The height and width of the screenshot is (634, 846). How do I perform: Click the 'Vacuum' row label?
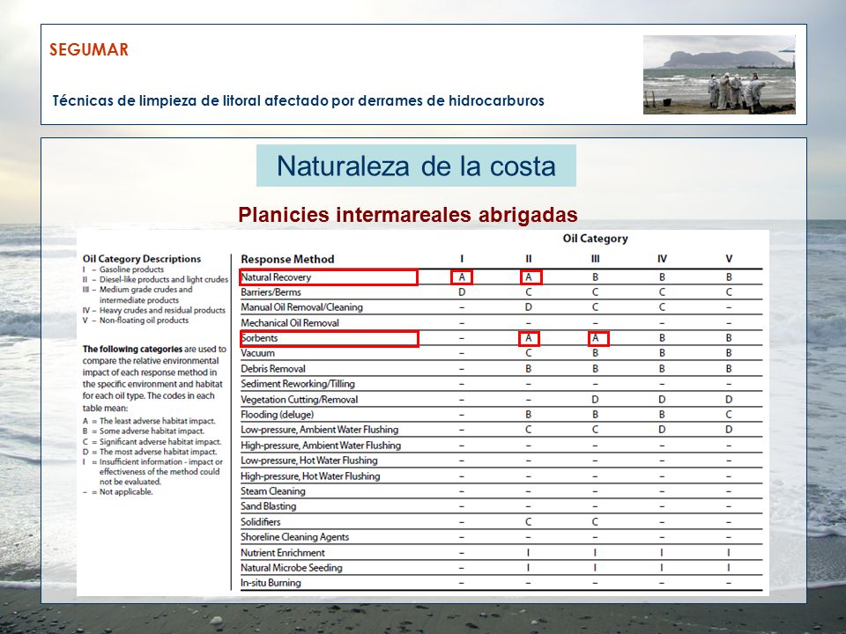(258, 353)
